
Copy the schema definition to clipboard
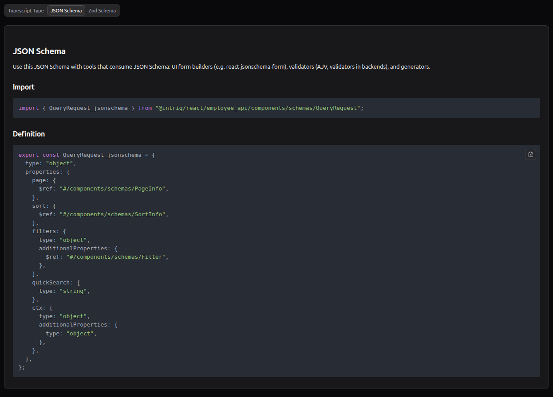tap(530, 154)
